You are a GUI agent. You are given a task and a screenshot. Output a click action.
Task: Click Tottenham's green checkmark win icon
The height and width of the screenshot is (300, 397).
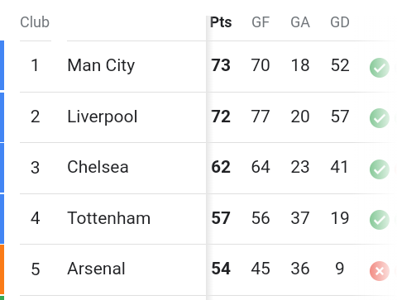click(x=380, y=220)
